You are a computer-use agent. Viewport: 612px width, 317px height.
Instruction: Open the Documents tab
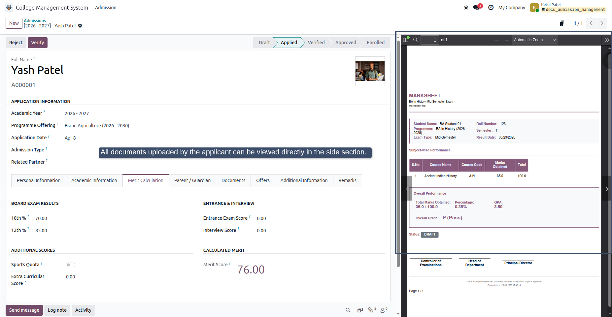point(233,180)
